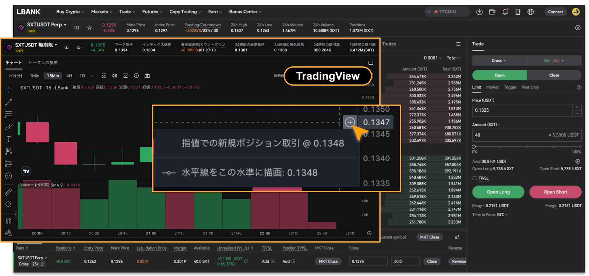Switch to the トークンの概要 tab
Viewport: 589px width, 276px height.
(x=43, y=63)
